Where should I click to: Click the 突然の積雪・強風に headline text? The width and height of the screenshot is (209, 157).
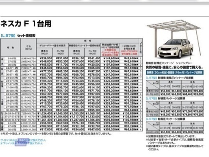point(174,67)
